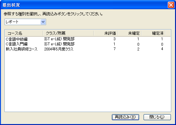Click 未確定 value 0 for C言語入門編

point(138,44)
